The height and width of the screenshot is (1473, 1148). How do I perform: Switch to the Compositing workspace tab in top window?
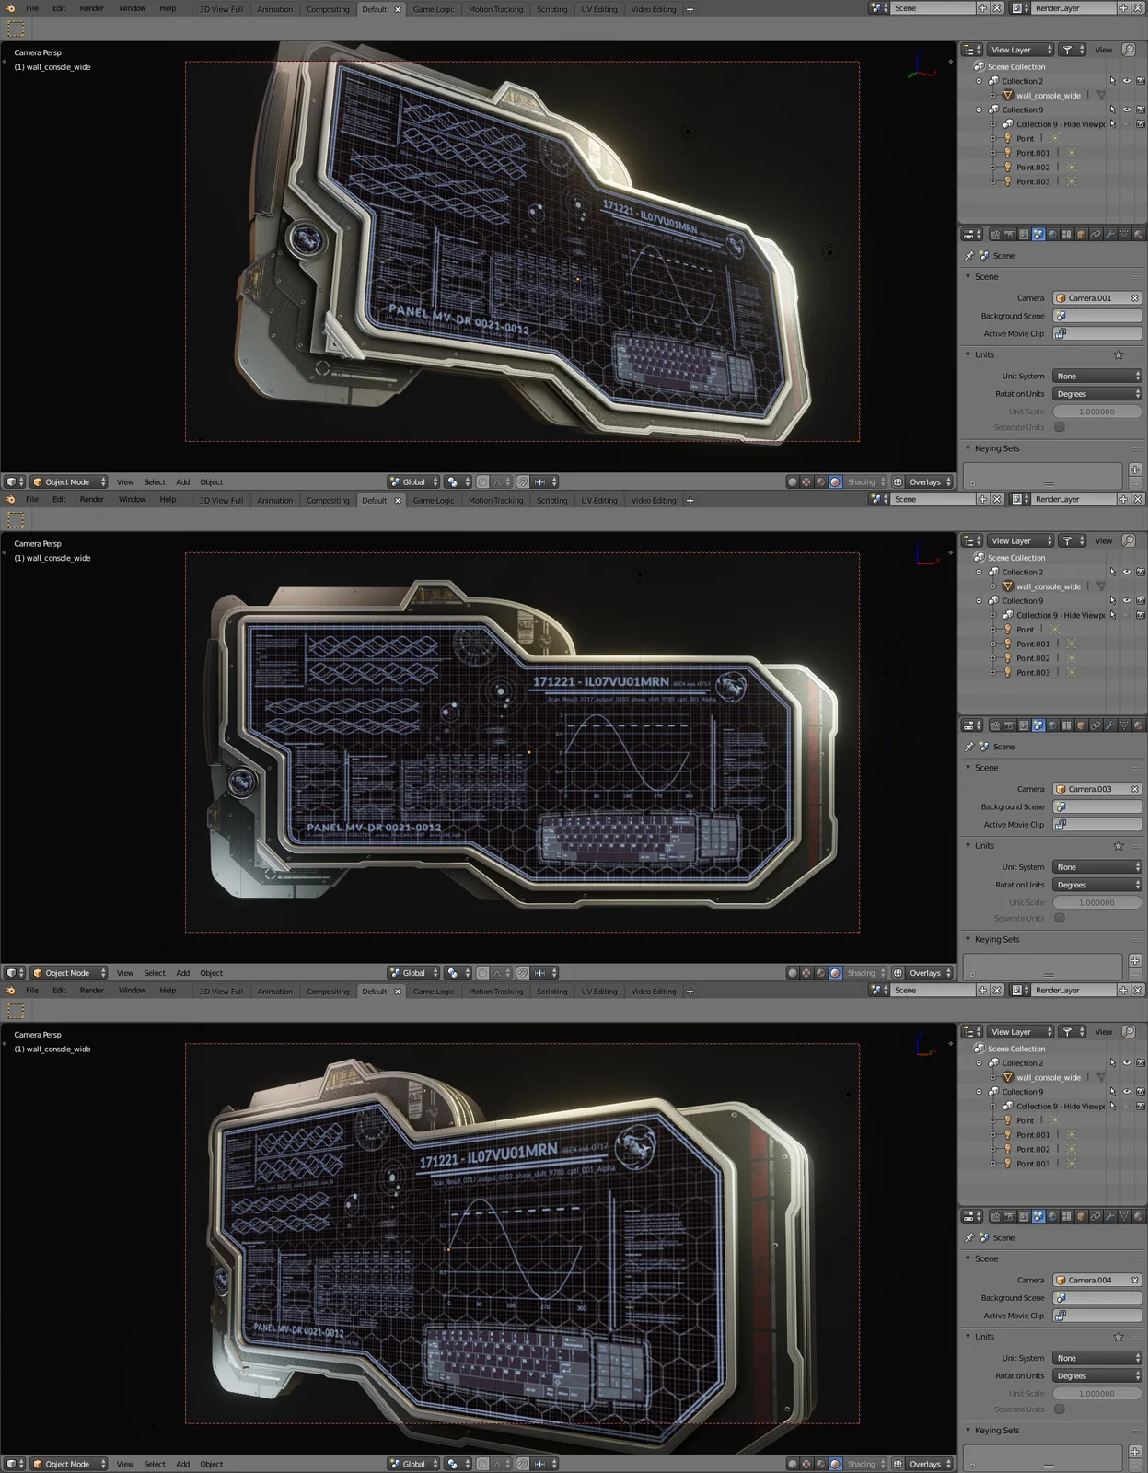click(x=328, y=9)
